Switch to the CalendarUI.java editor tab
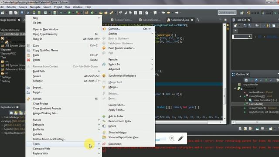The image size is (279, 157). (180, 20)
